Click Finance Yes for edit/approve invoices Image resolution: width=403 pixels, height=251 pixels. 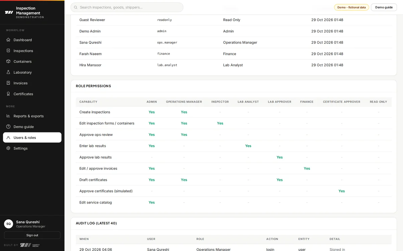click(307, 168)
